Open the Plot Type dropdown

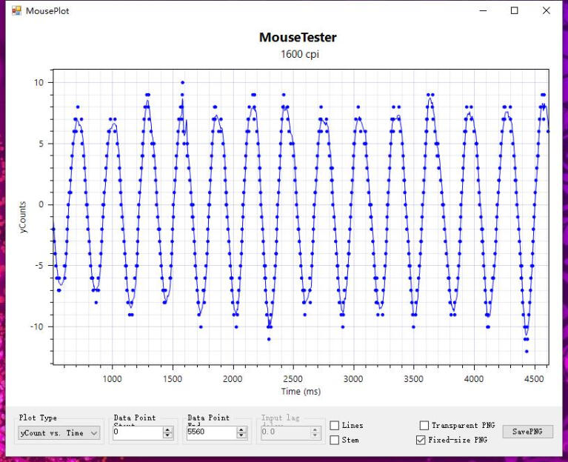(x=59, y=433)
